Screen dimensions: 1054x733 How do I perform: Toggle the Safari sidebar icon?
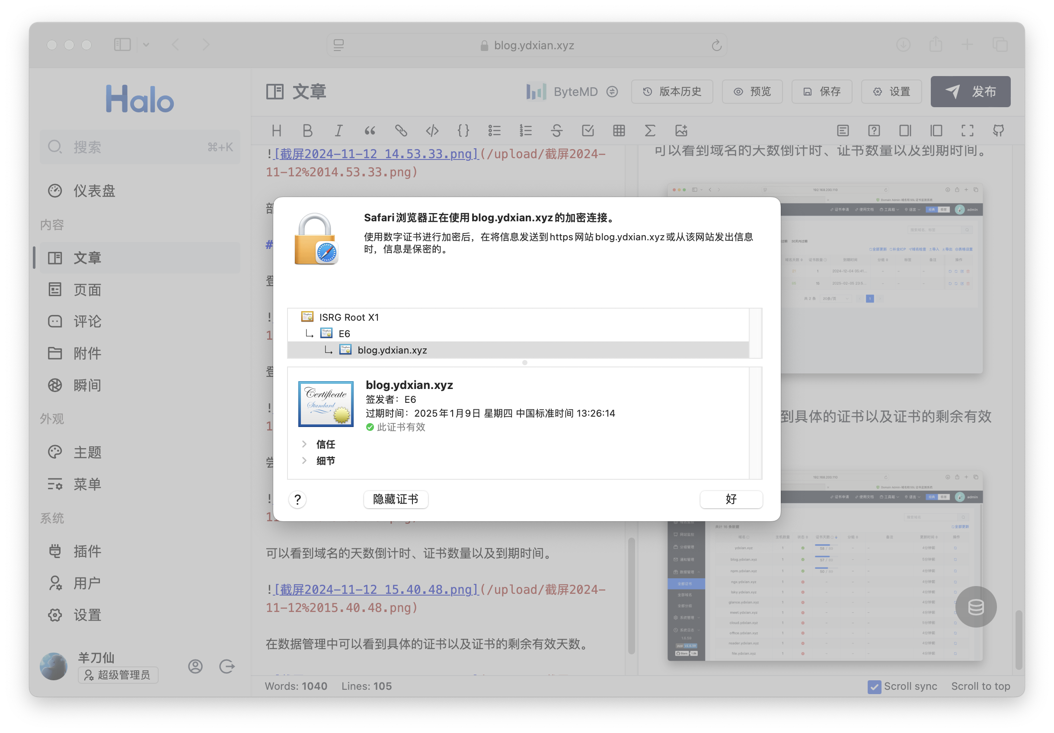(122, 45)
